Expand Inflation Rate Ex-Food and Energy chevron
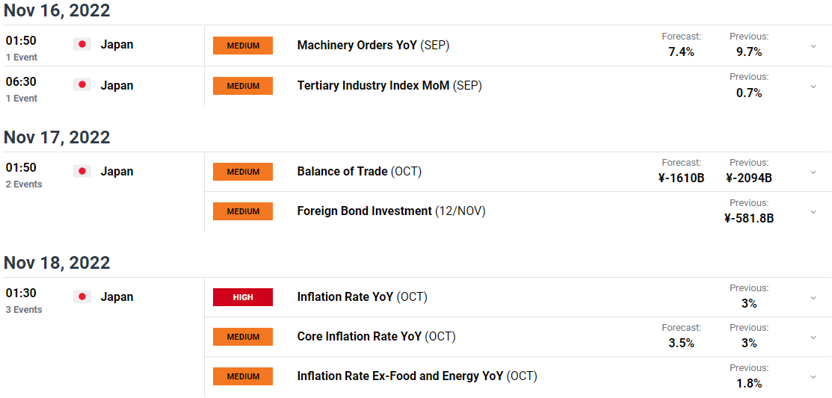This screenshot has width=832, height=398. pyautogui.click(x=813, y=377)
